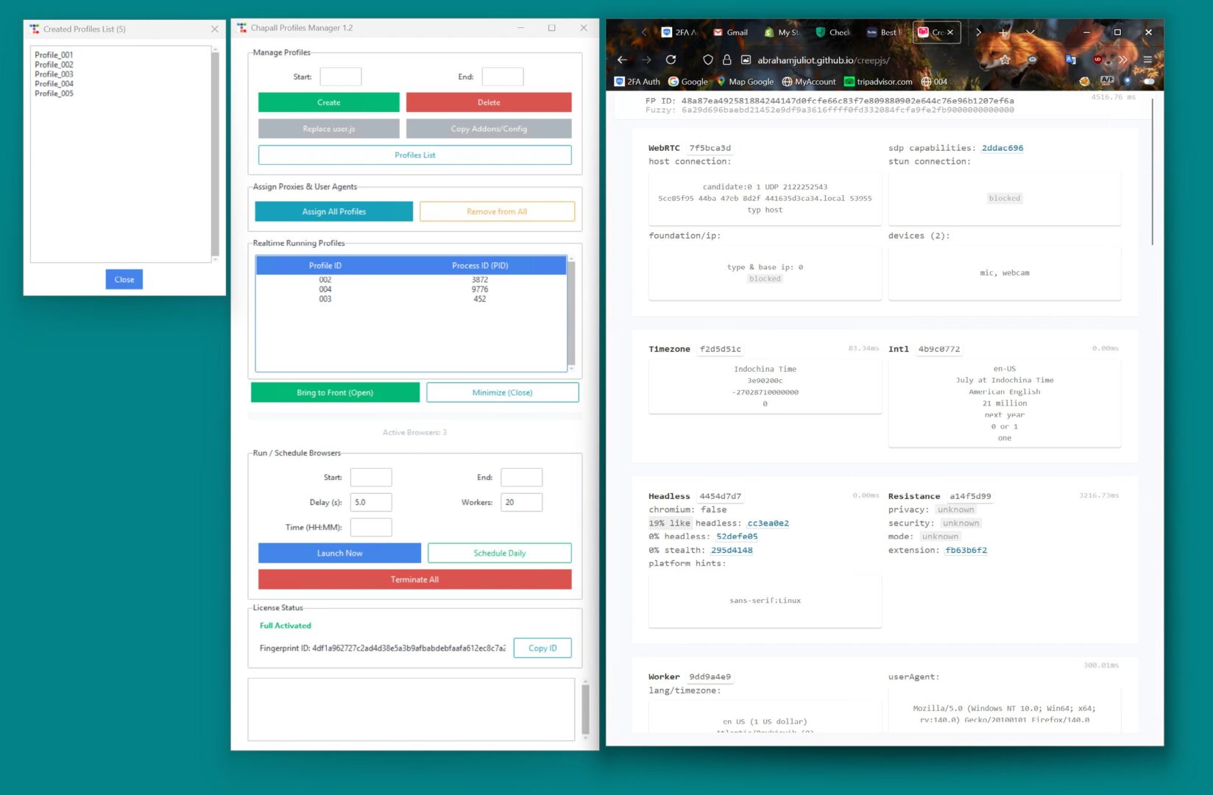
Task: Show more extensions with overflow chevron
Action: (x=1122, y=60)
